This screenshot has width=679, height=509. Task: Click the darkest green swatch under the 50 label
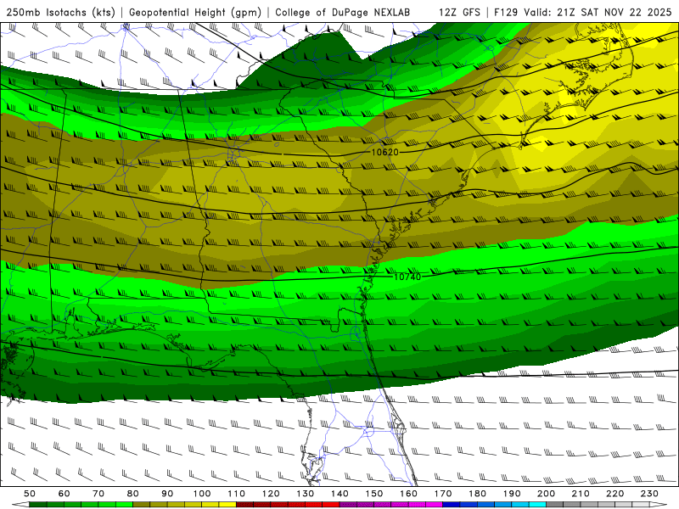38,505
